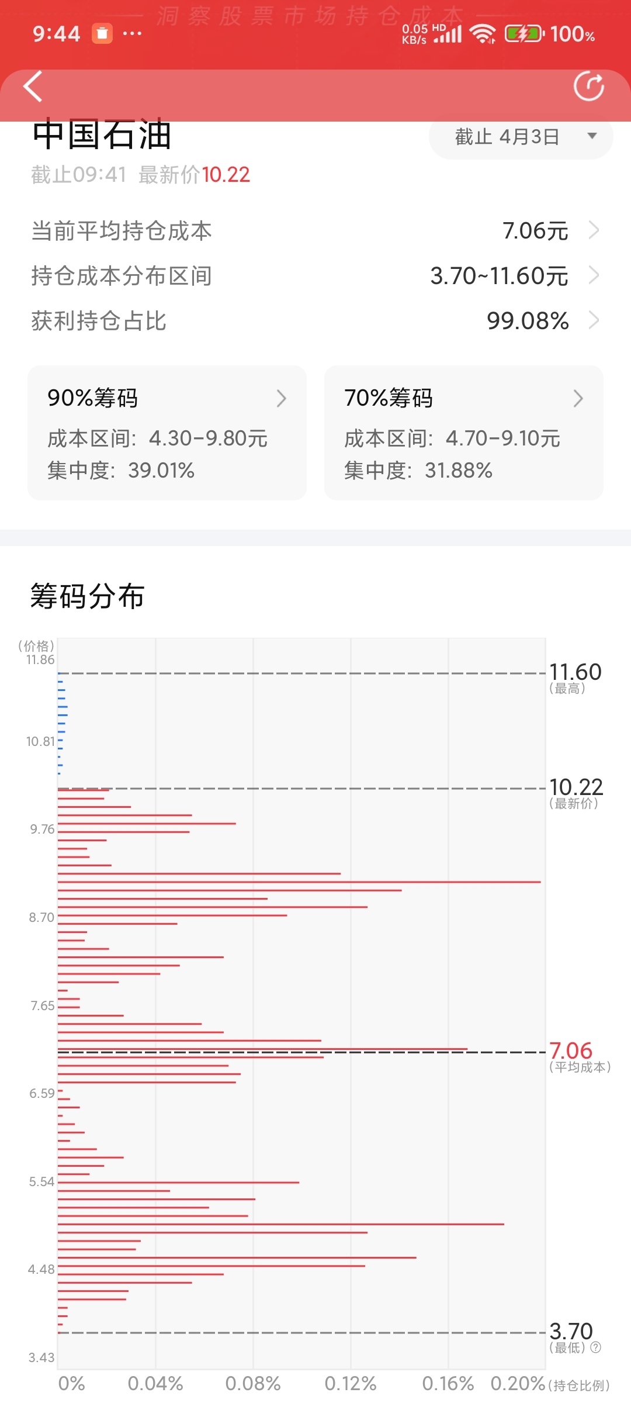631x1403 pixels.
Task: Tap the 3.70~11.60元 range value
Action: click(499, 276)
